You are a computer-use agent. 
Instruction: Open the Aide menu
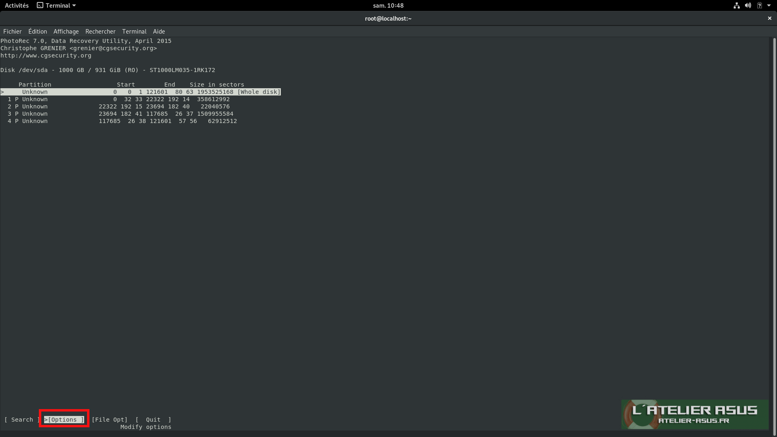tap(158, 31)
